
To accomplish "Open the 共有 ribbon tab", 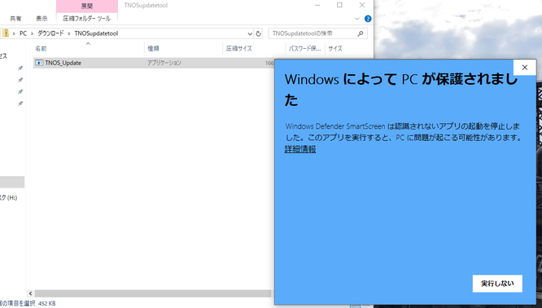I will [x=15, y=19].
